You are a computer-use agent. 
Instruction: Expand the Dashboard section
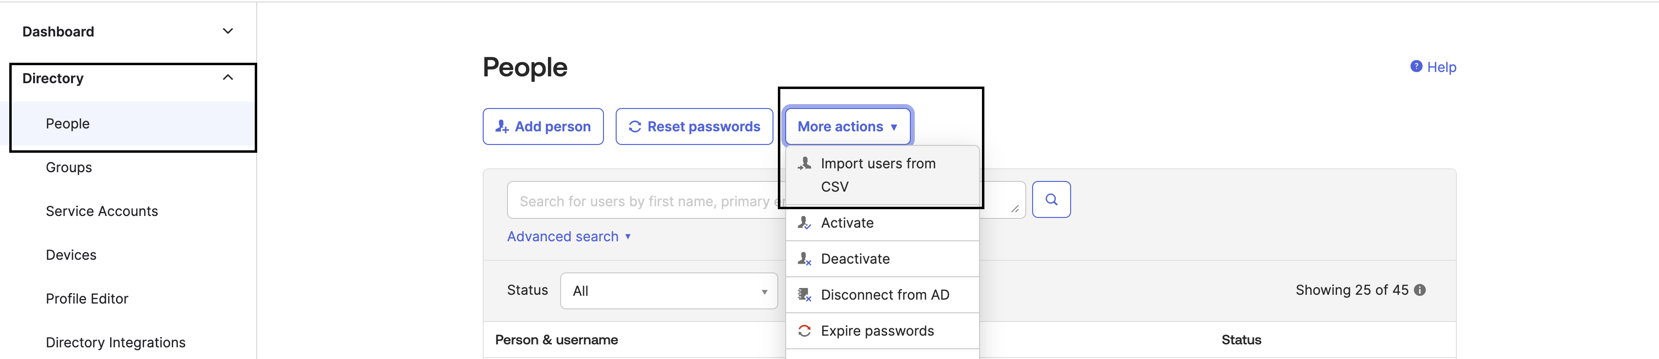pyautogui.click(x=226, y=30)
